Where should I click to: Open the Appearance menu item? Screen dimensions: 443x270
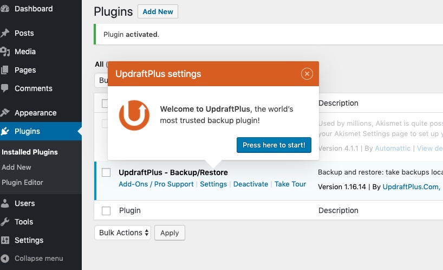coord(36,113)
